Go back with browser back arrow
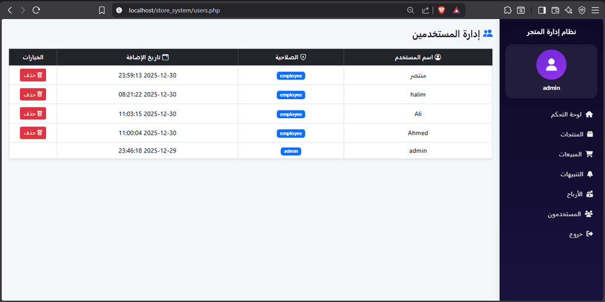605x302 pixels. coord(10,11)
